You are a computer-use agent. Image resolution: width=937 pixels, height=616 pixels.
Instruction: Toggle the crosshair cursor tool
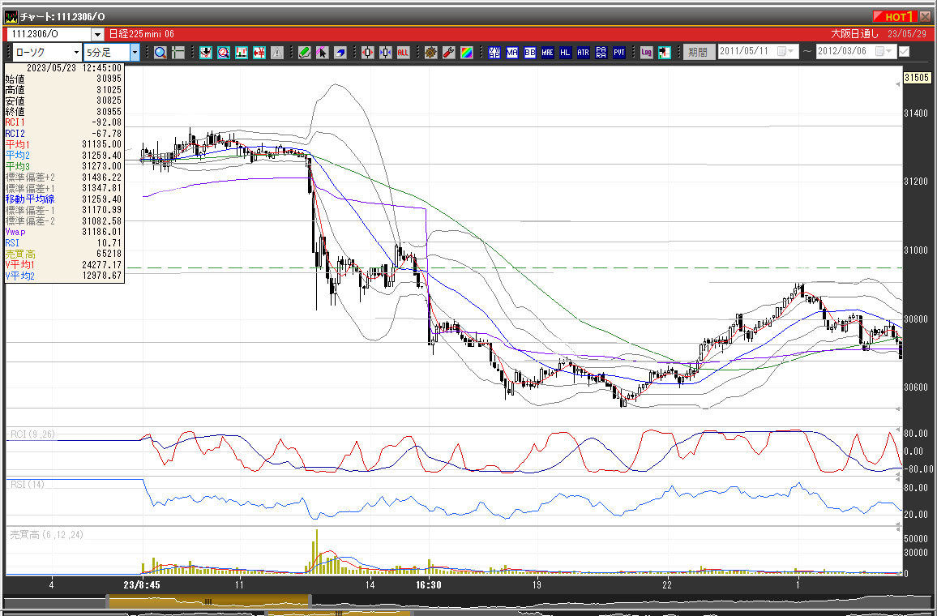[178, 53]
